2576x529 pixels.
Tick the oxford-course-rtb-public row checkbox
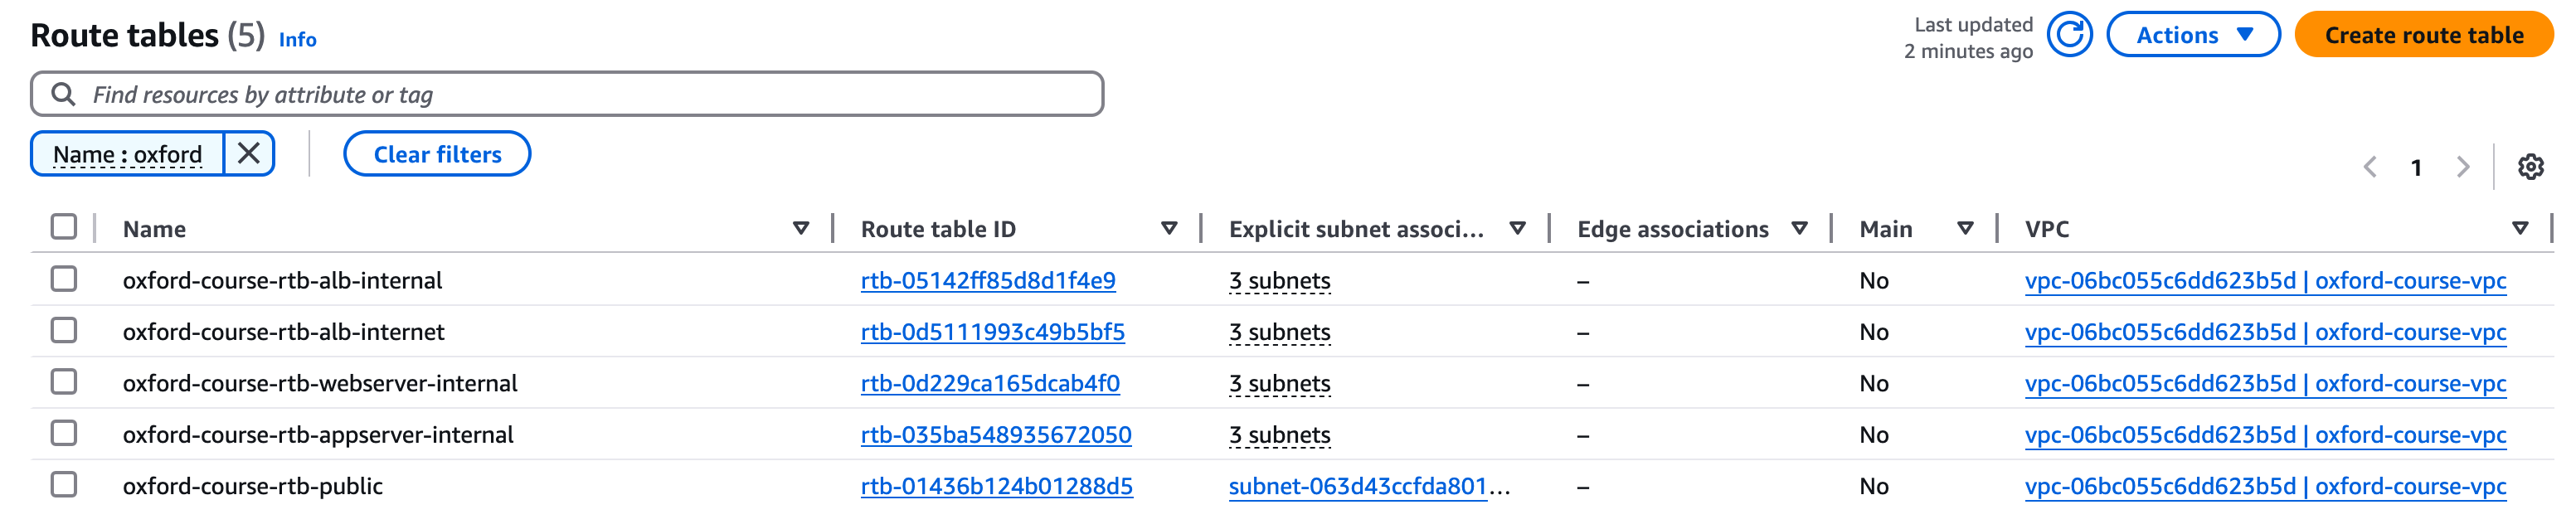[x=64, y=485]
